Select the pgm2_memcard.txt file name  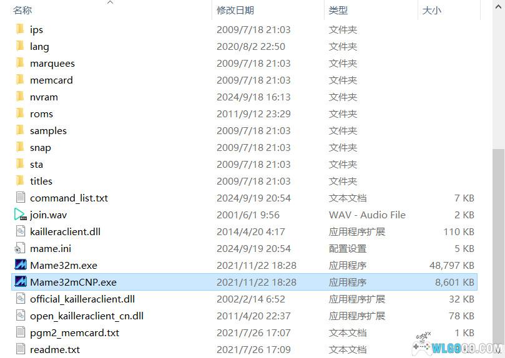point(74,332)
